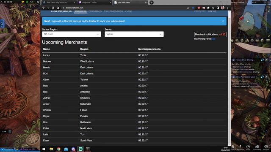Select the Mac merchant name
This screenshot has height=152, width=271.
tap(45, 86)
